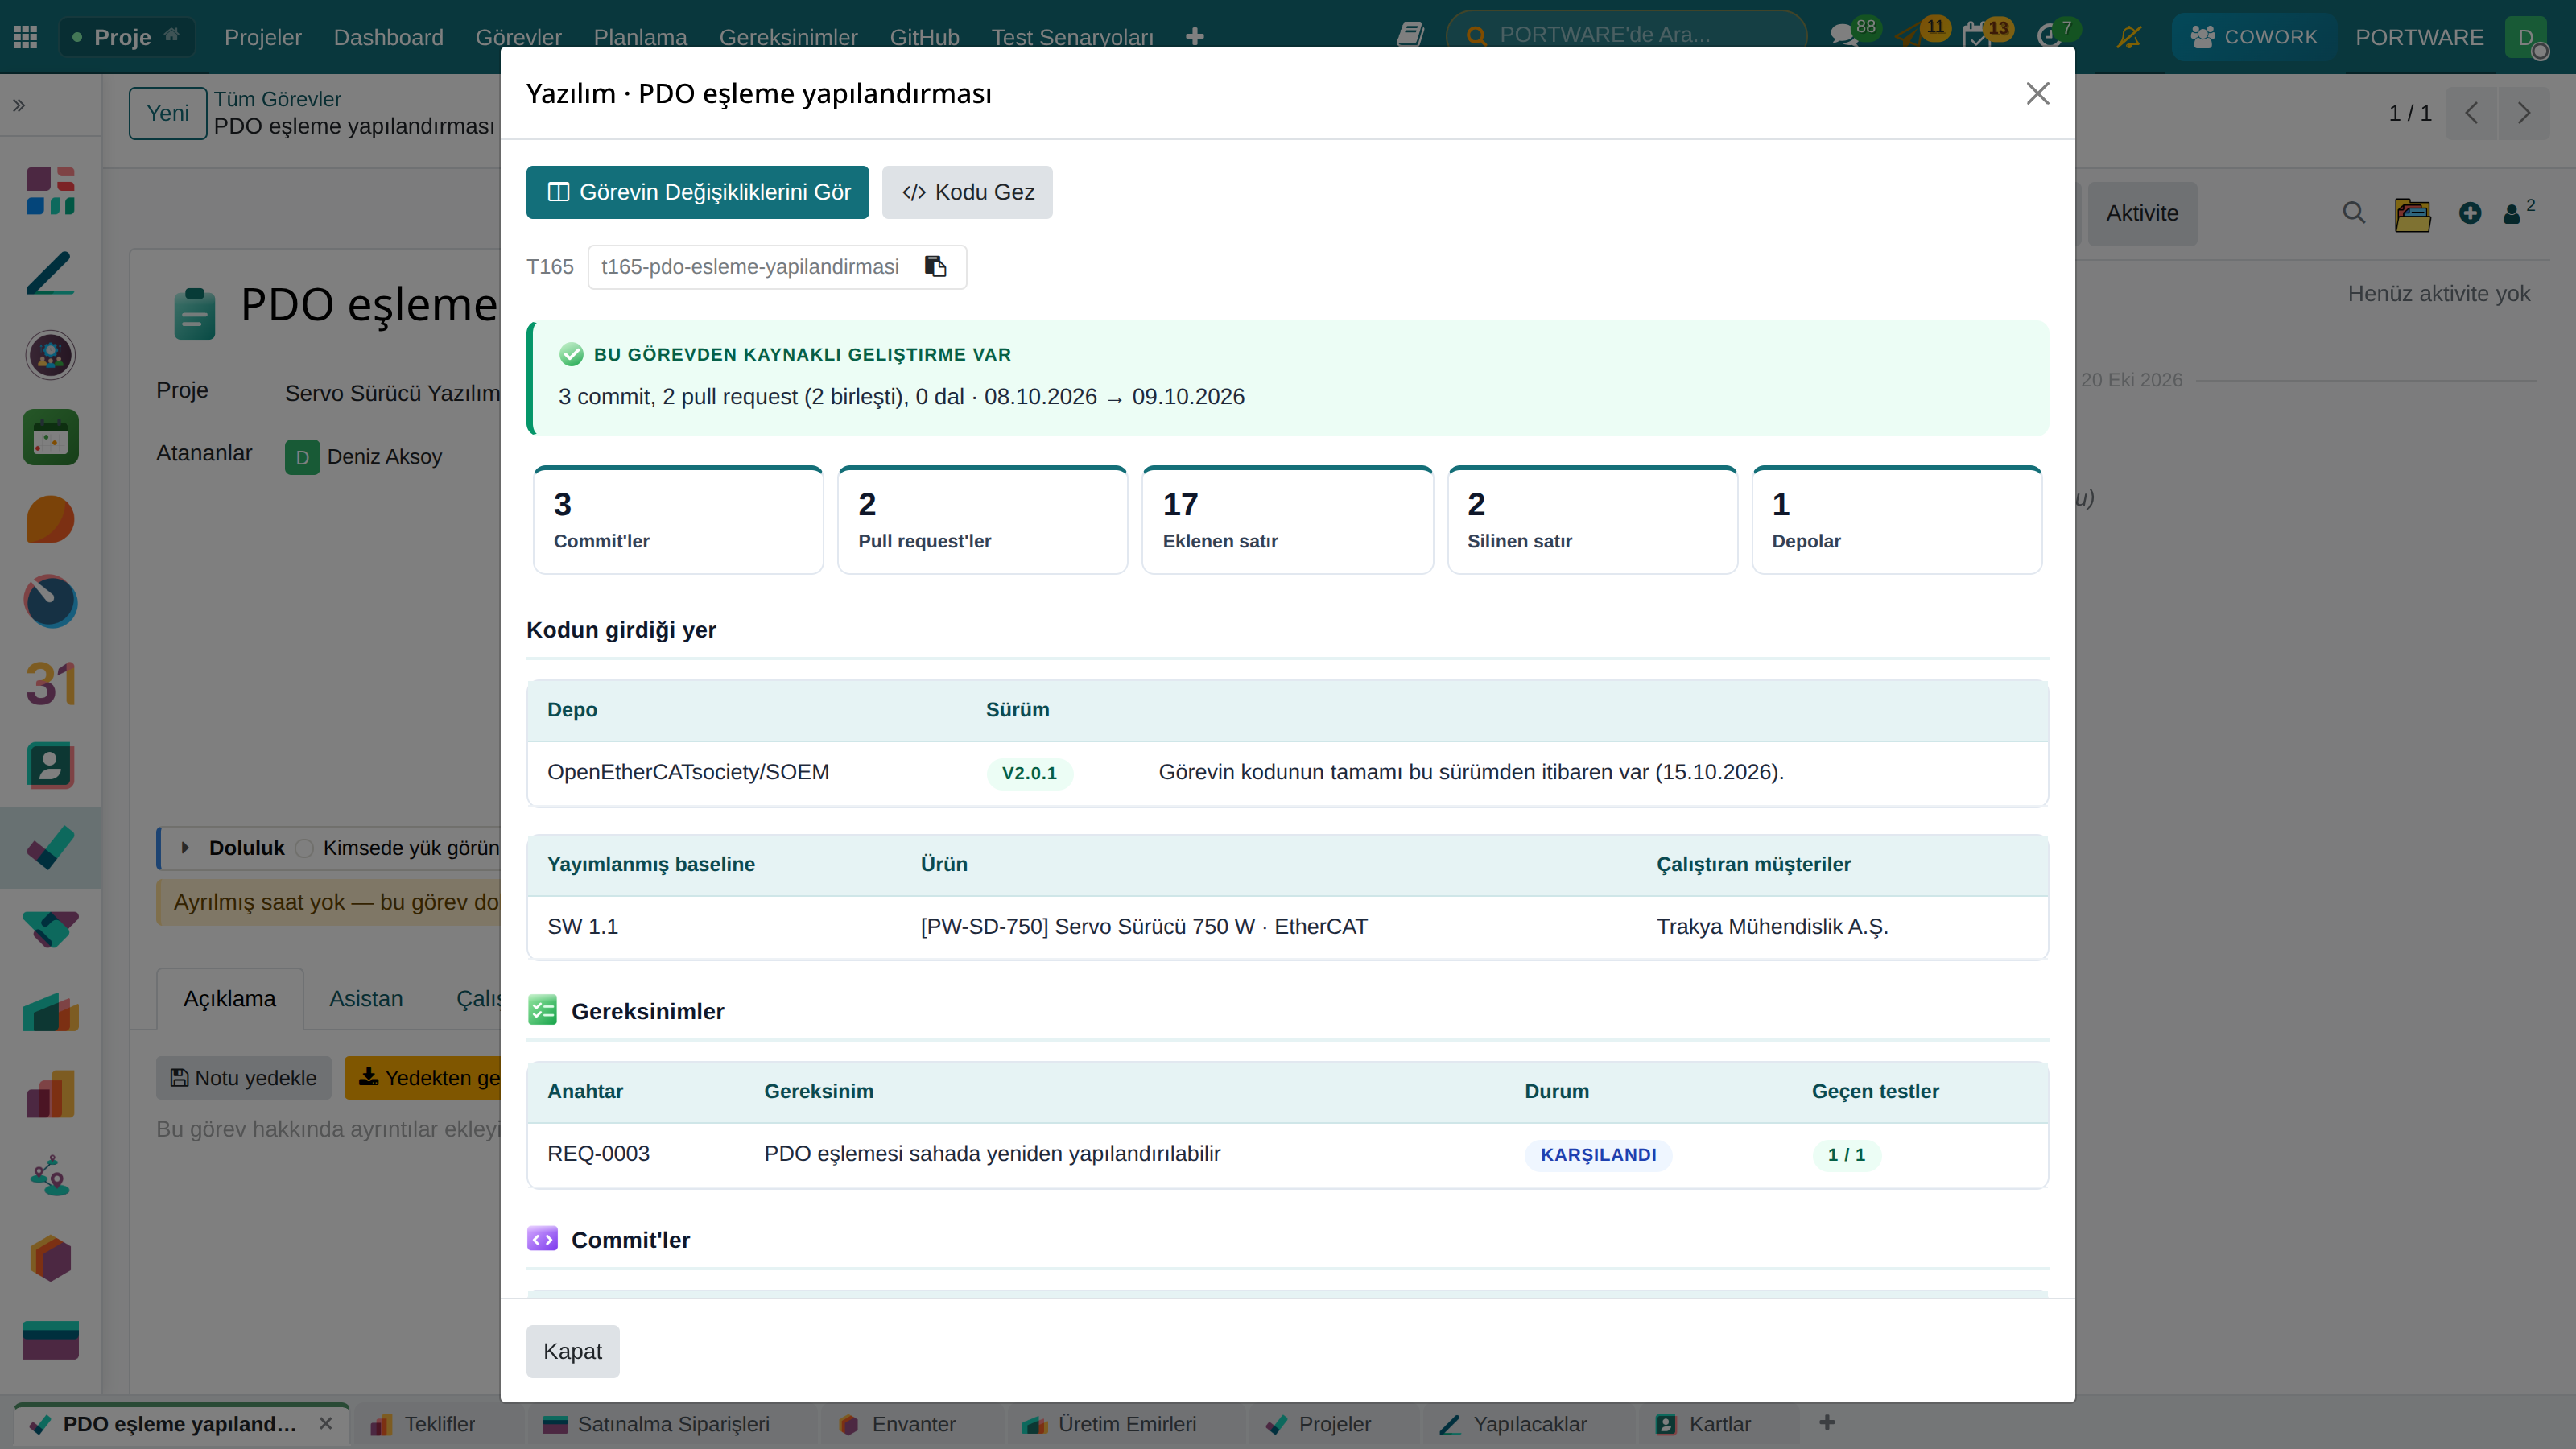Open the bar chart sales icon in sidebar
Image resolution: width=2576 pixels, height=1449 pixels.
[50, 1094]
